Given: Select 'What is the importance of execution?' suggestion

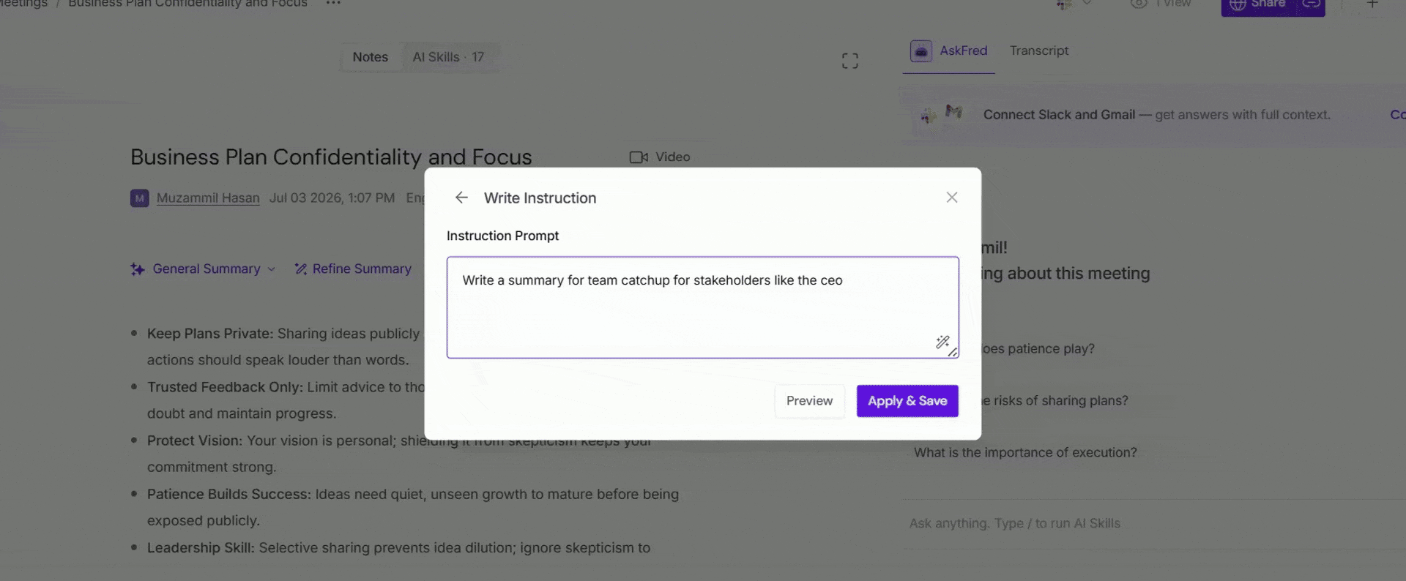Looking at the screenshot, I should click(x=1025, y=452).
